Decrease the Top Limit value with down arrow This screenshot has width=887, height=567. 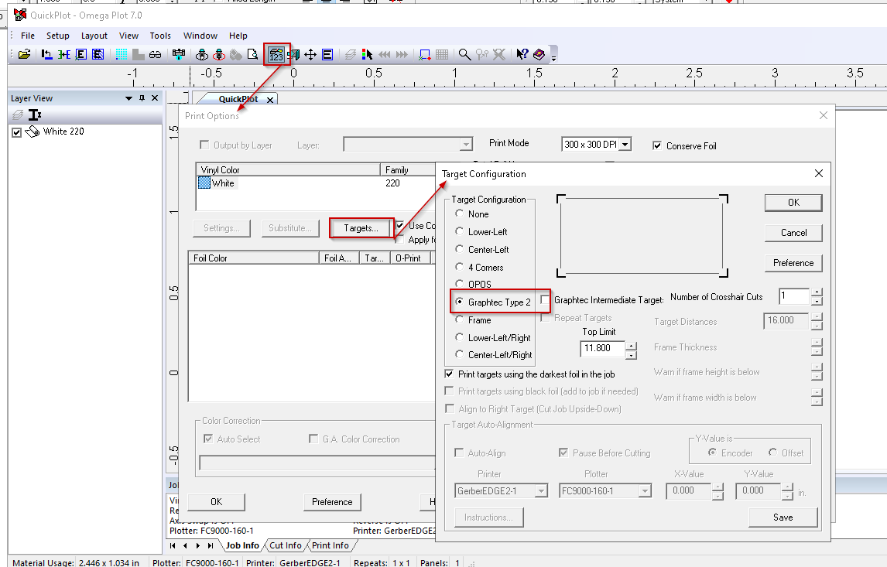pyautogui.click(x=632, y=355)
